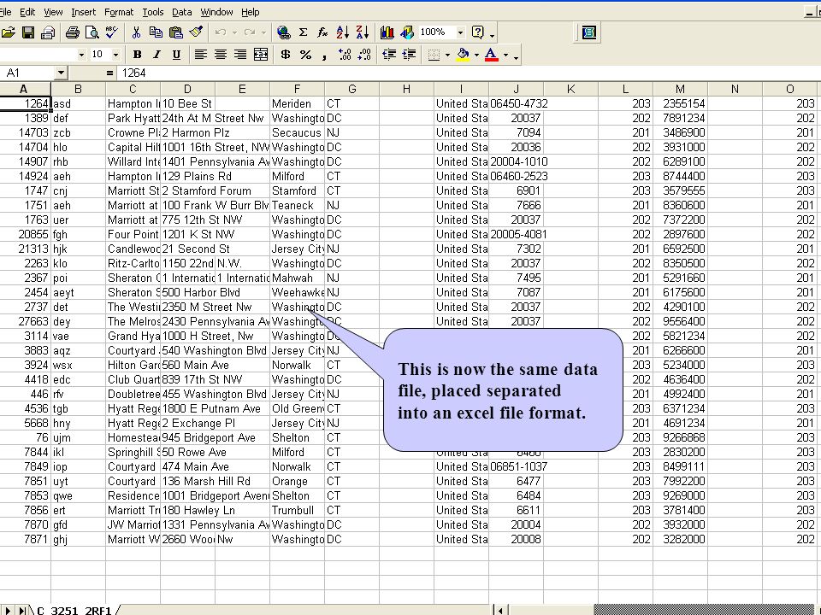The width and height of the screenshot is (821, 615).
Task: Expand the Fill Color dropdown arrow
Action: (x=476, y=55)
